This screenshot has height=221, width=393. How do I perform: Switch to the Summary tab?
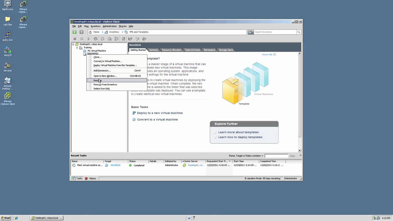pyautogui.click(x=154, y=50)
